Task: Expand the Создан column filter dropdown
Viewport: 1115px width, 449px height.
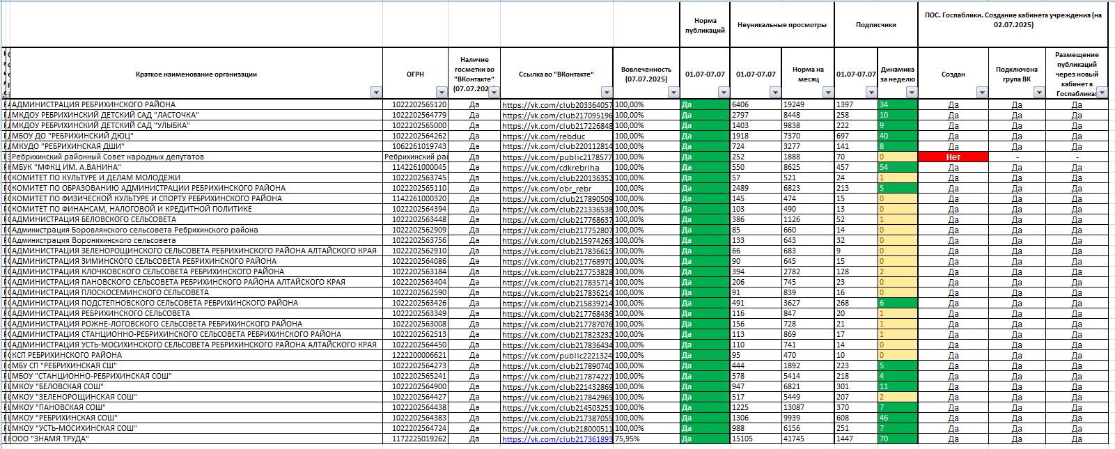Action: pos(982,93)
